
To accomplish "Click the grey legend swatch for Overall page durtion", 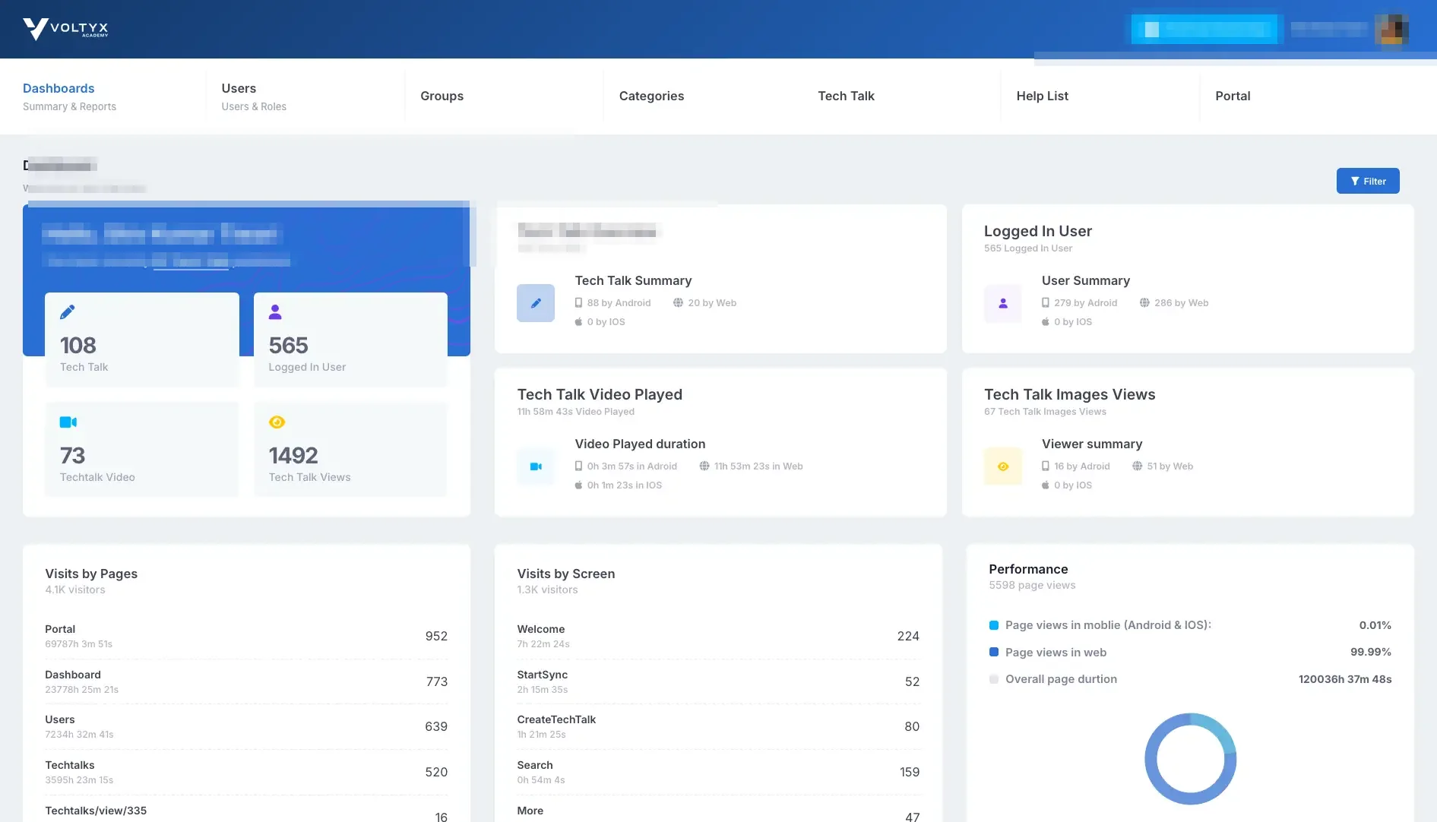I will pyautogui.click(x=994, y=679).
